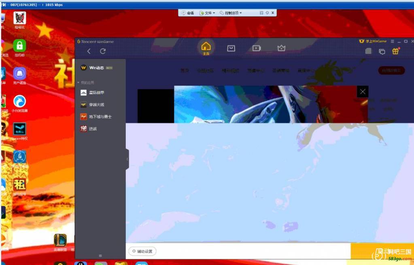Viewport: 414px width, 265px height.
Task: Open the WeGame hamburger main menu
Action: 393,41
